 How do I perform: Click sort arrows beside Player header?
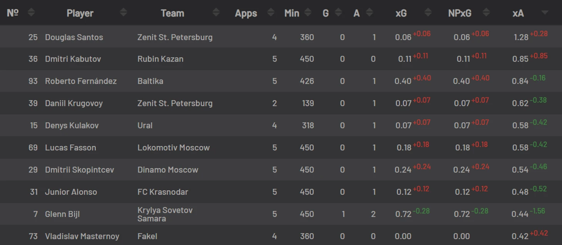(123, 13)
